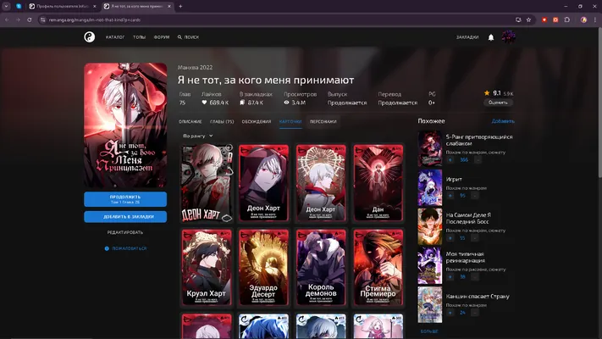
Task: Switch to the Персонажи tab
Action: click(x=323, y=121)
